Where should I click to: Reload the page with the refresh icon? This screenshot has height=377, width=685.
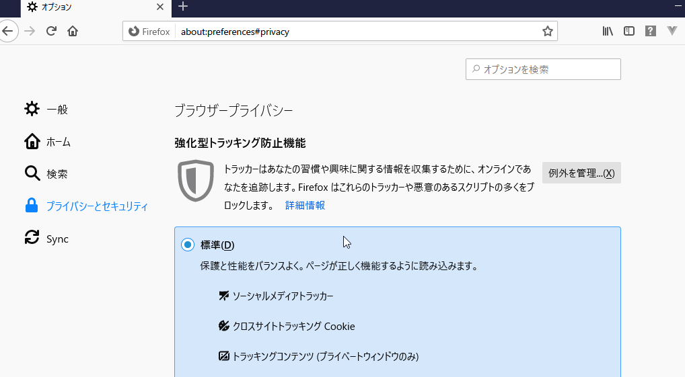(x=51, y=32)
